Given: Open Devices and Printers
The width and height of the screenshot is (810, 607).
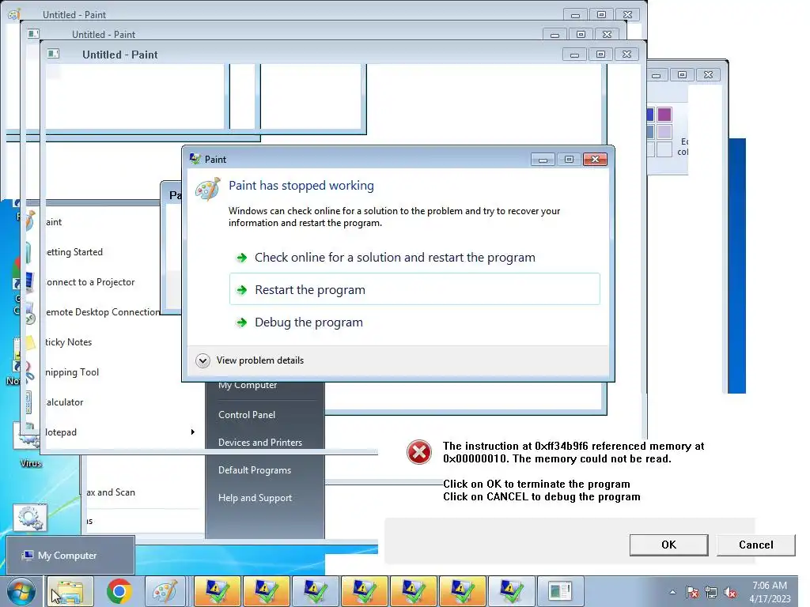Looking at the screenshot, I should pos(259,443).
